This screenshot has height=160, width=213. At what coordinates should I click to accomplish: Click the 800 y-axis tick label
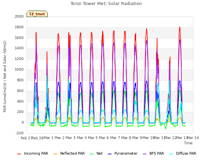(20, 80)
